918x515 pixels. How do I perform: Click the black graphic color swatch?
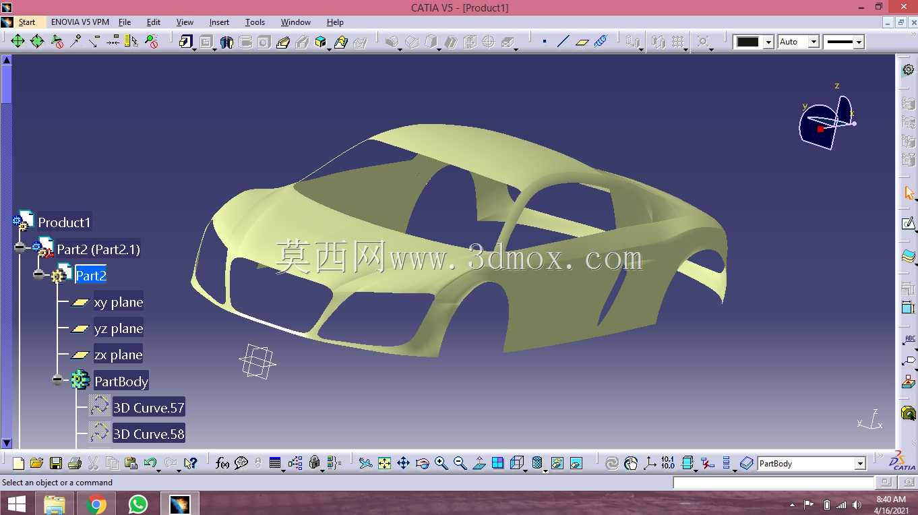coord(747,42)
